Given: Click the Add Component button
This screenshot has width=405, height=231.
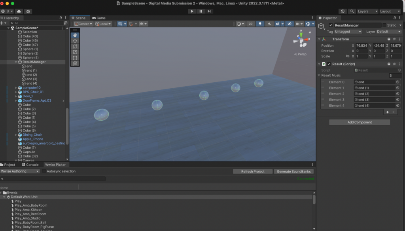Looking at the screenshot, I should pos(360,122).
